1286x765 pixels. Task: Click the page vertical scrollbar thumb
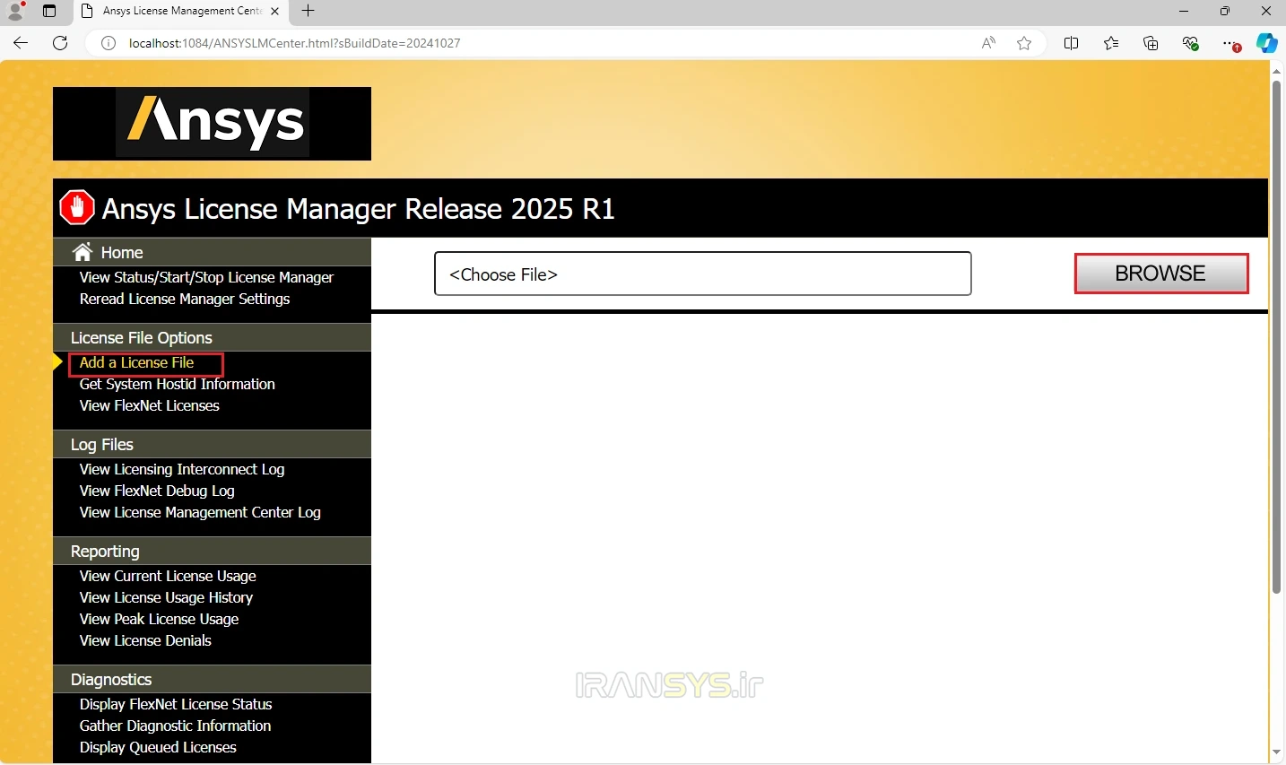1276,336
